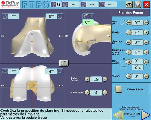This screenshot has width=151, height=120.
Task: Rotate axial externally with Ext button
Action: [147, 62]
